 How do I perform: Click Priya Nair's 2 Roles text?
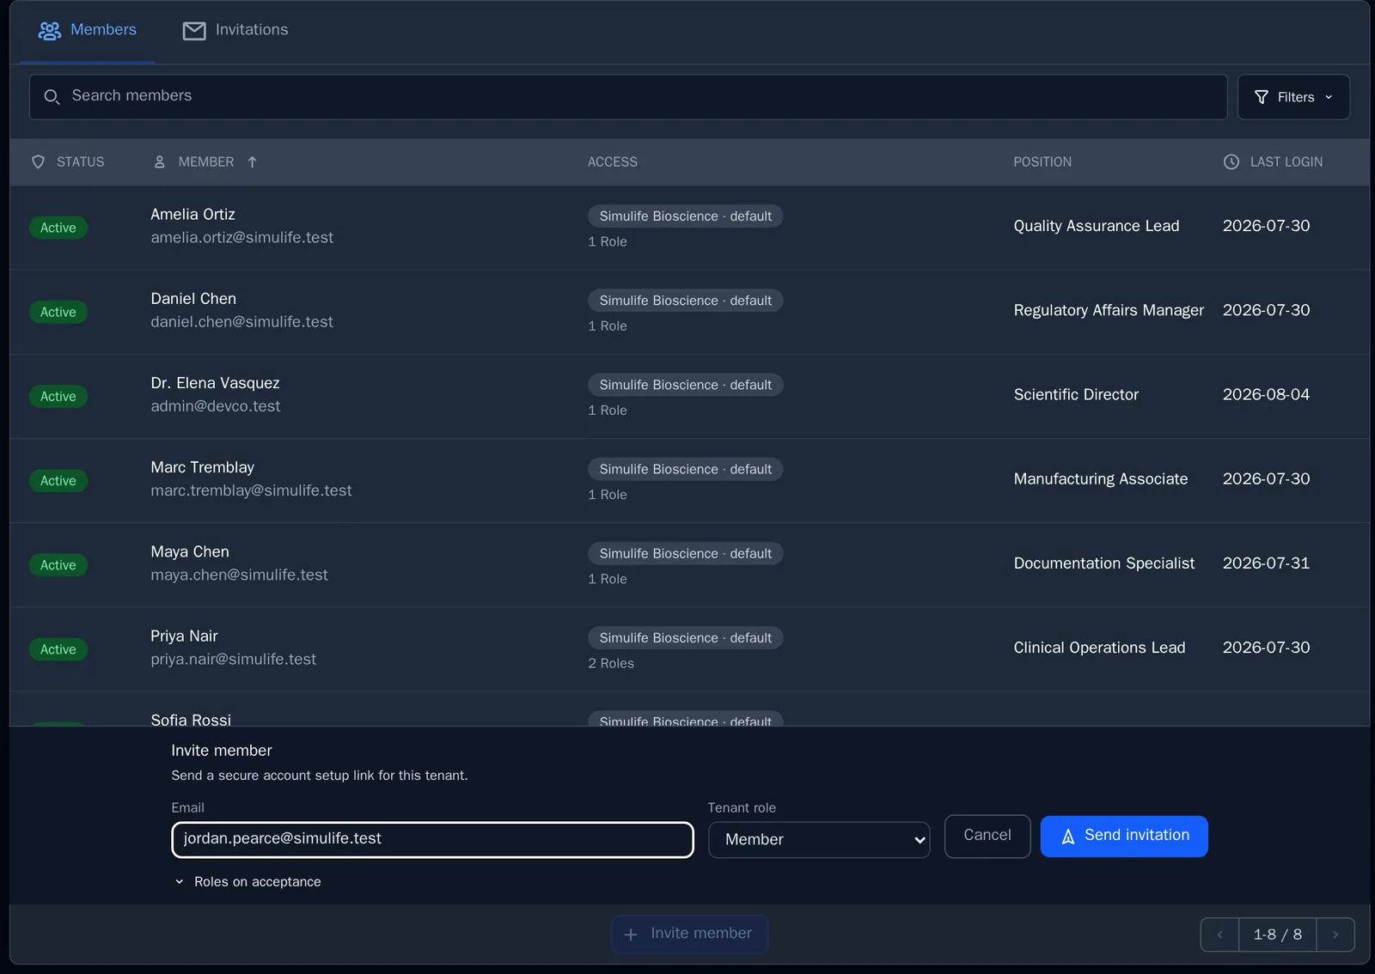click(x=611, y=663)
